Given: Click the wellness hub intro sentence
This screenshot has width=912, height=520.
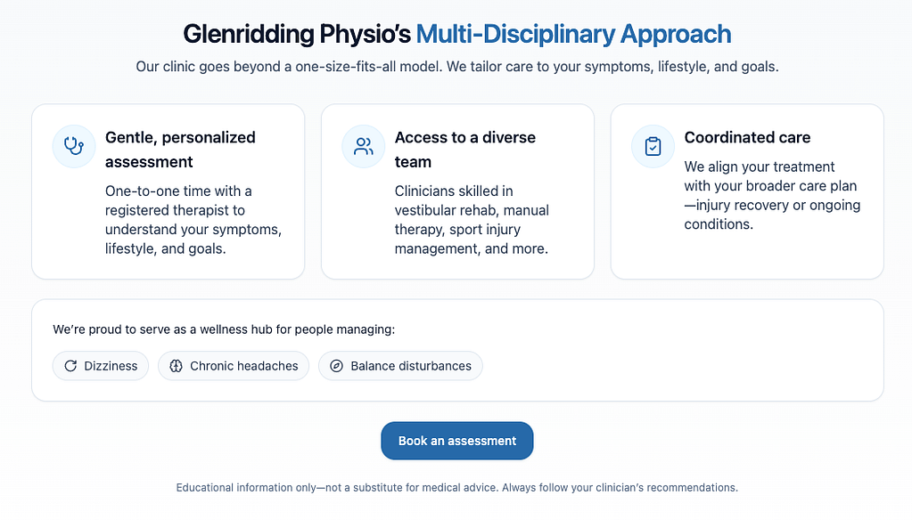Looking at the screenshot, I should click(224, 329).
